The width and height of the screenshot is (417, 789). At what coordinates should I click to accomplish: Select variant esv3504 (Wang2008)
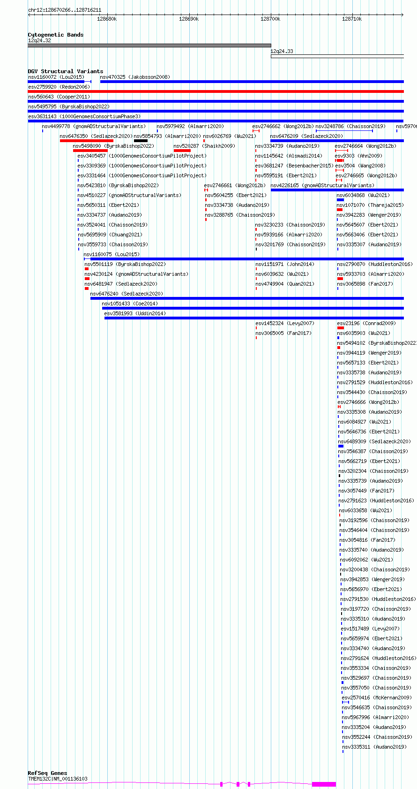coord(360,166)
